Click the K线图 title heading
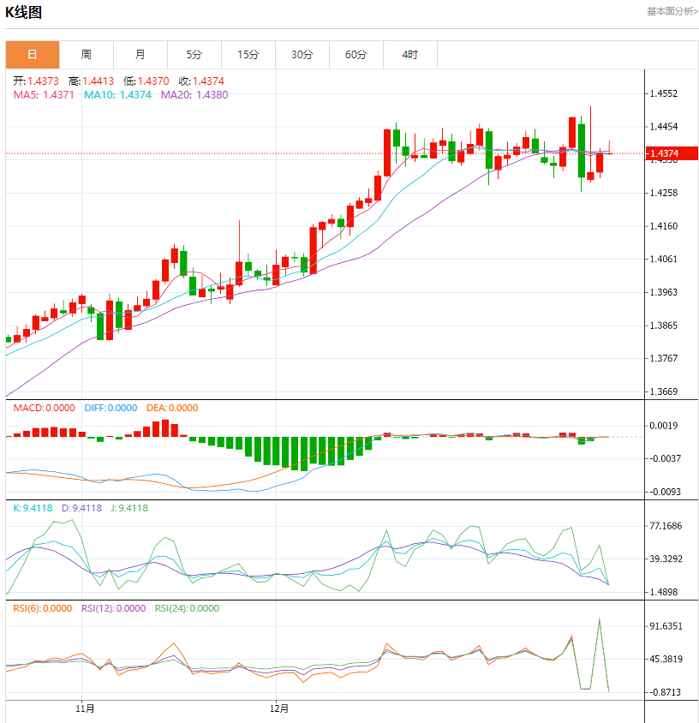 [23, 12]
